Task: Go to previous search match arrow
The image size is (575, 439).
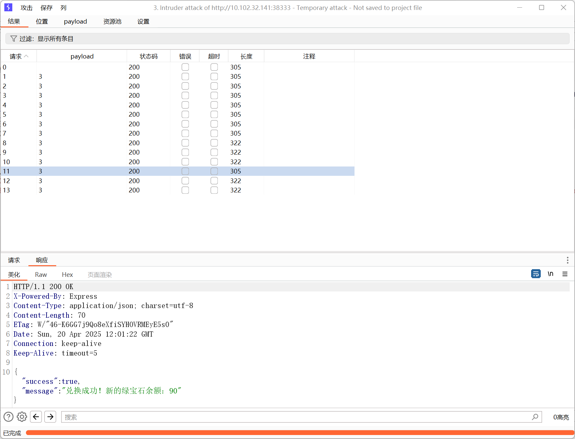Action: (x=36, y=417)
